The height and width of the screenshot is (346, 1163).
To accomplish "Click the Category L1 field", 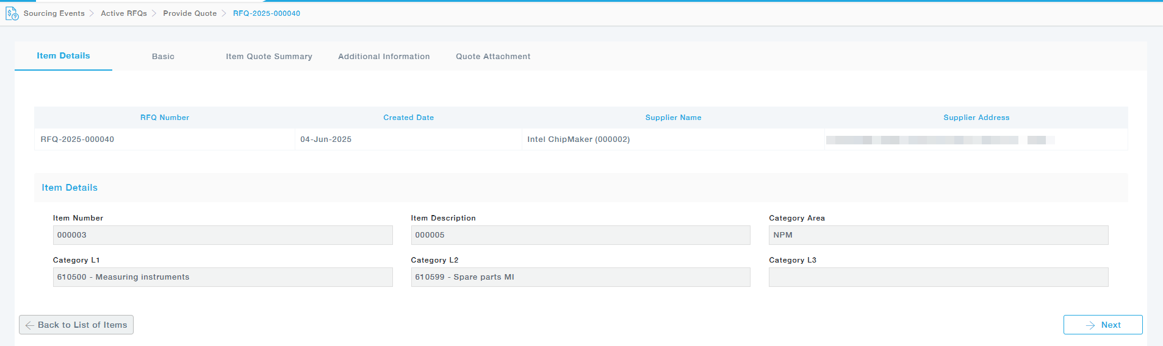I will pyautogui.click(x=223, y=277).
